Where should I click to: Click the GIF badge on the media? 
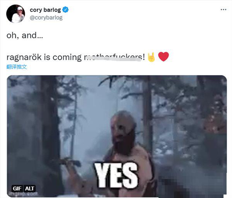[17, 189]
